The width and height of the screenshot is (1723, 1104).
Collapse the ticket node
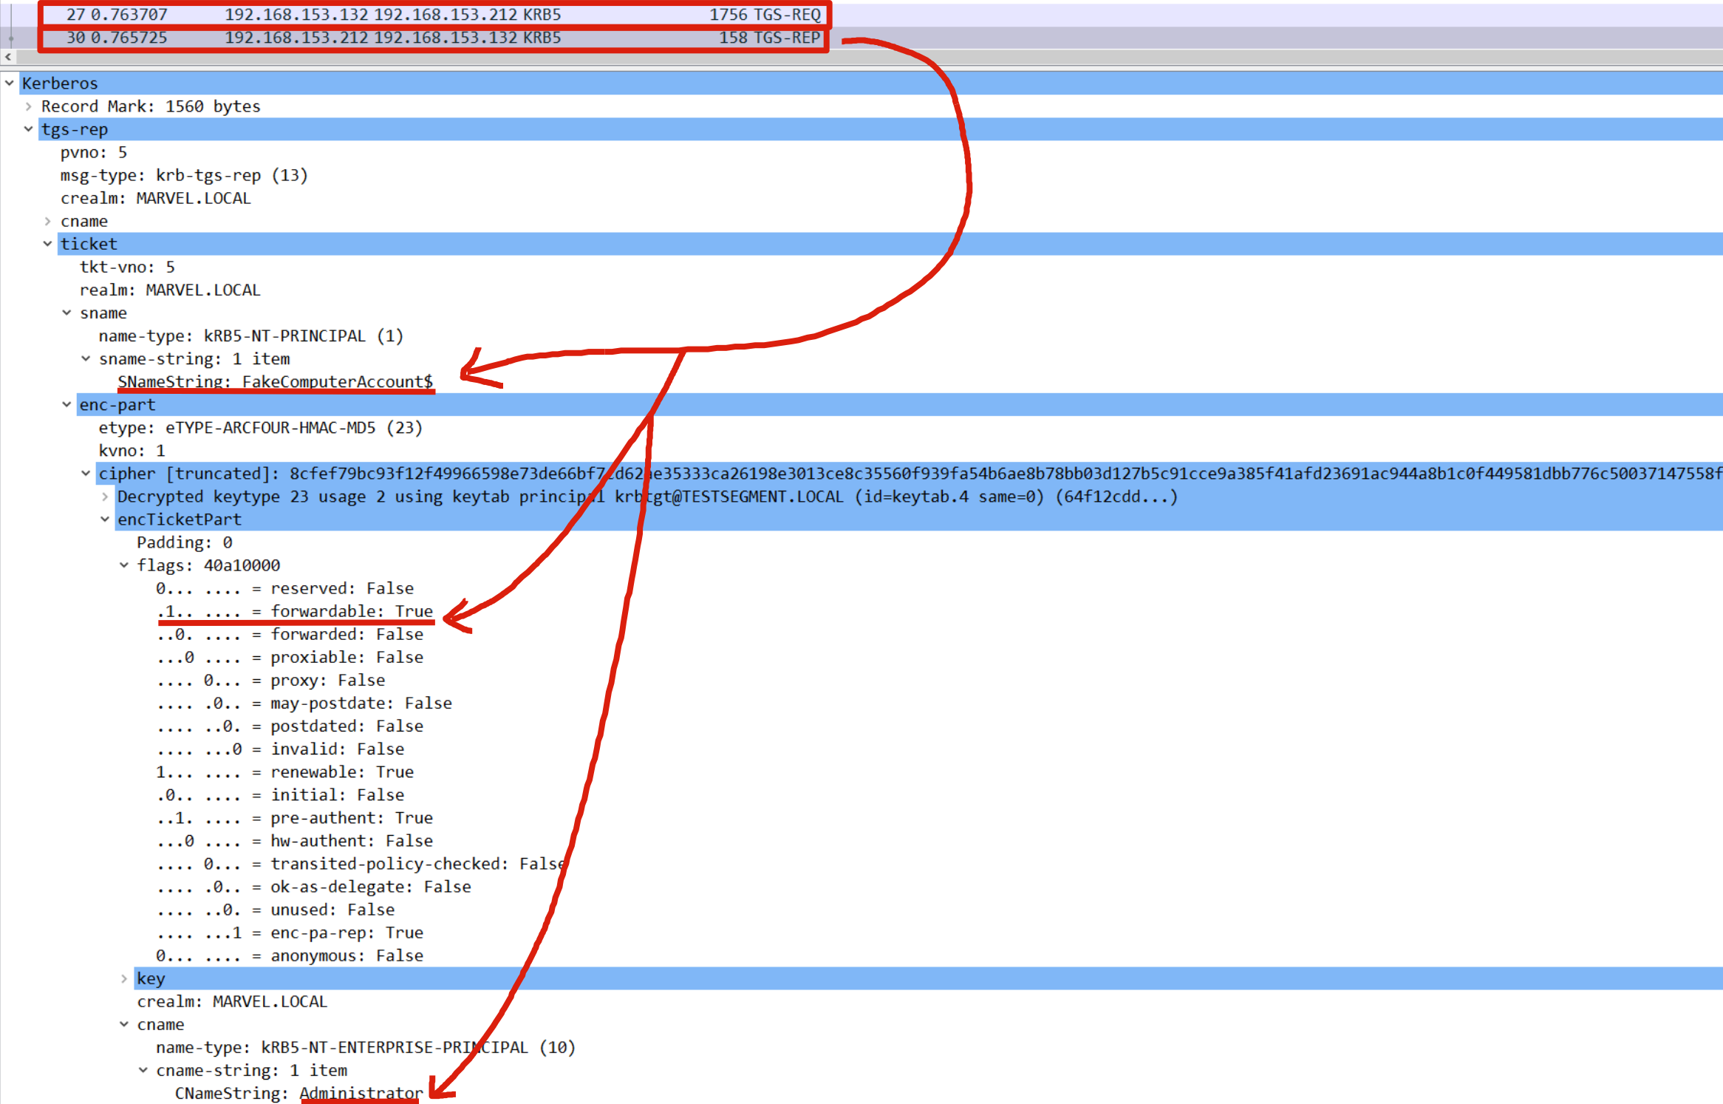48,244
